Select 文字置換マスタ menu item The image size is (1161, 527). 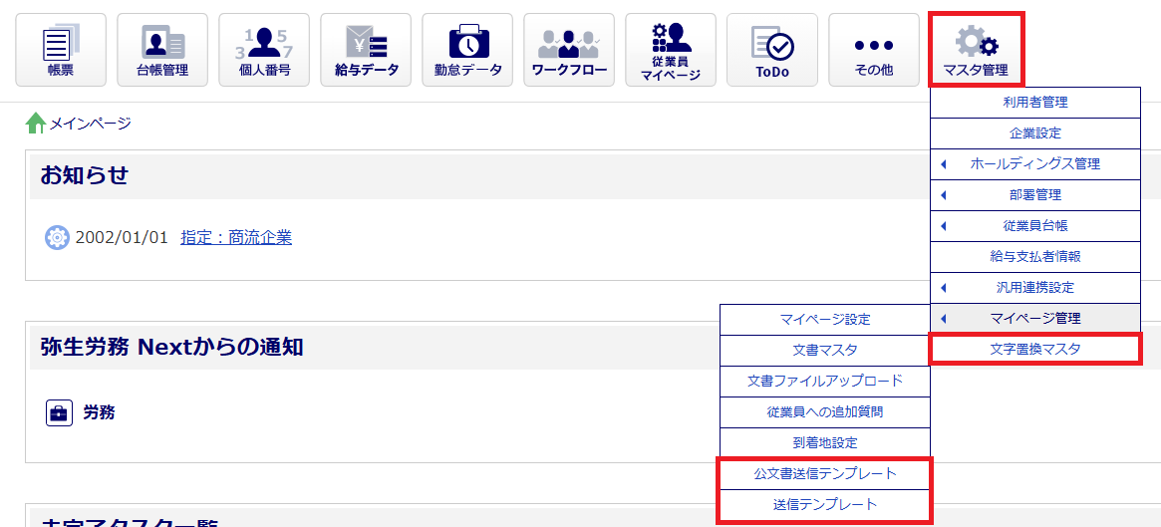pos(1034,350)
